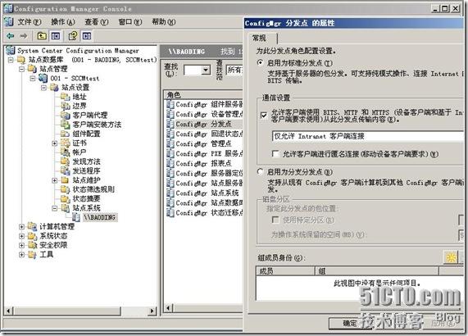The height and width of the screenshot is (336, 468).
Task: Expand the 系统状态 tree node
Action: click(22, 236)
